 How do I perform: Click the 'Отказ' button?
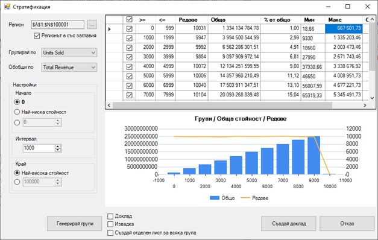pos(347,224)
